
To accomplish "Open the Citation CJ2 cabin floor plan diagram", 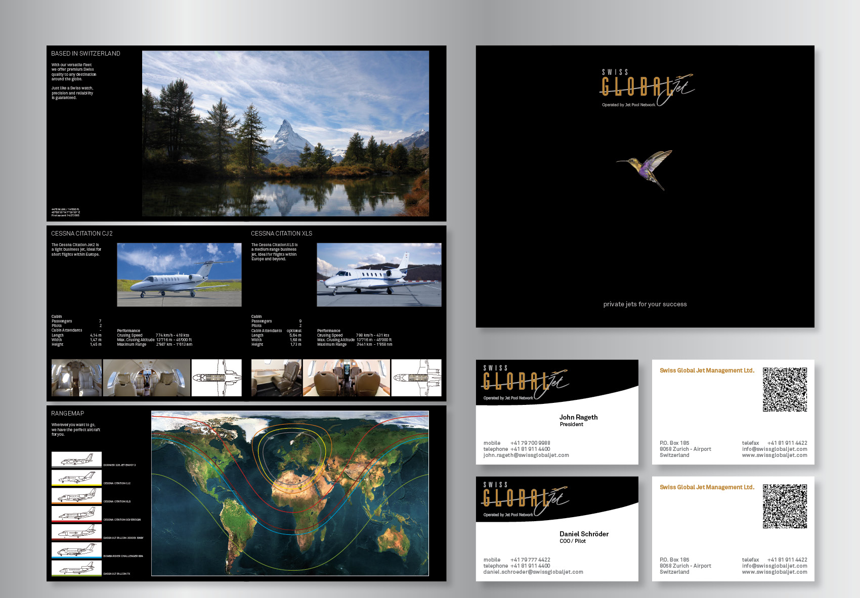I will point(217,378).
